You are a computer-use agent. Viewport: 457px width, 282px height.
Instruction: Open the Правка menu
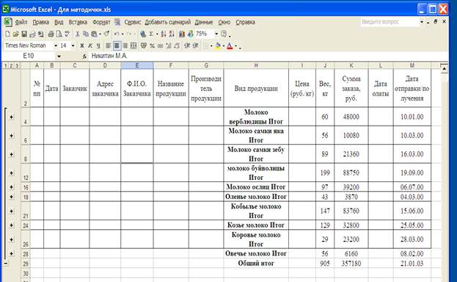coord(41,22)
